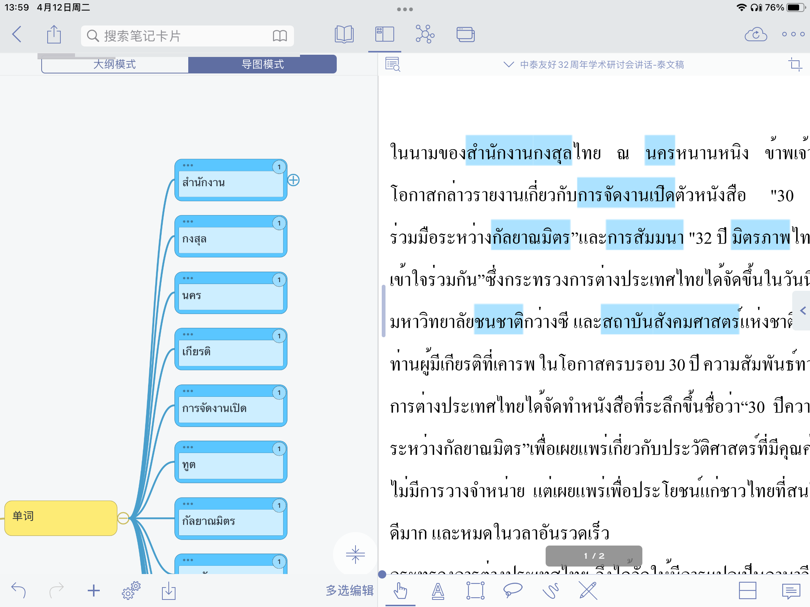This screenshot has height=607, width=810.
Task: Select the study split-view mode icon
Action: coord(385,34)
